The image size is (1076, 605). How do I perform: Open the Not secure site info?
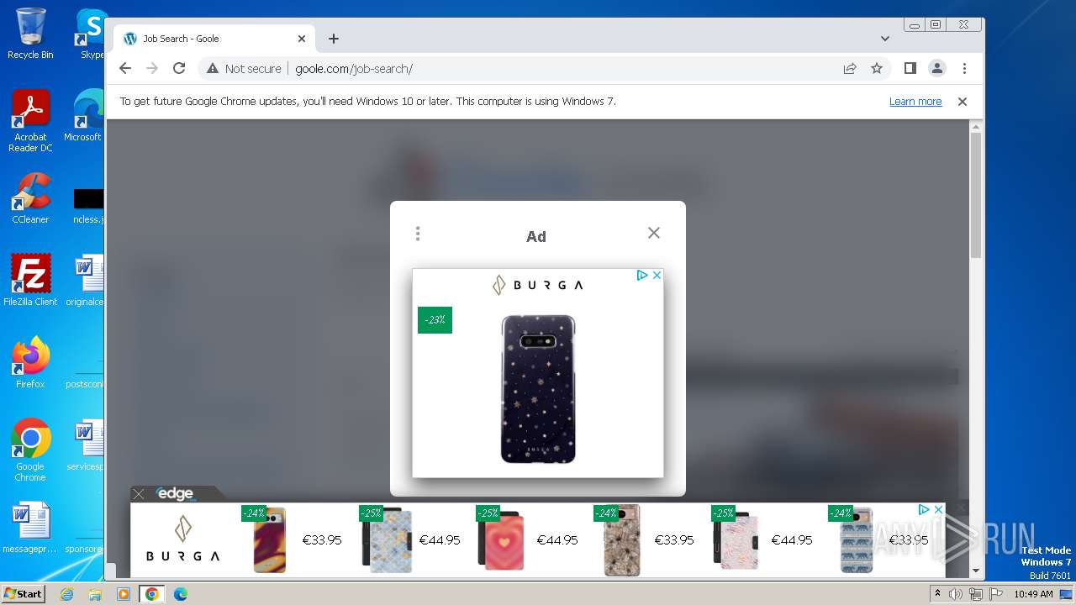244,69
